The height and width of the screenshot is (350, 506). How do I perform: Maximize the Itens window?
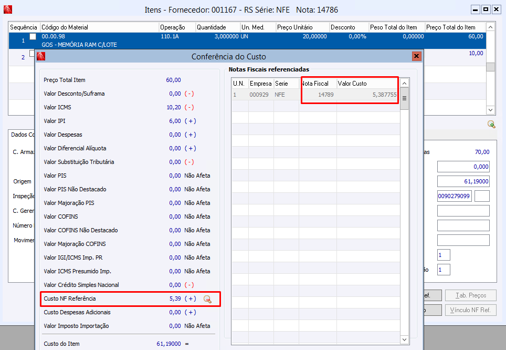click(x=486, y=9)
